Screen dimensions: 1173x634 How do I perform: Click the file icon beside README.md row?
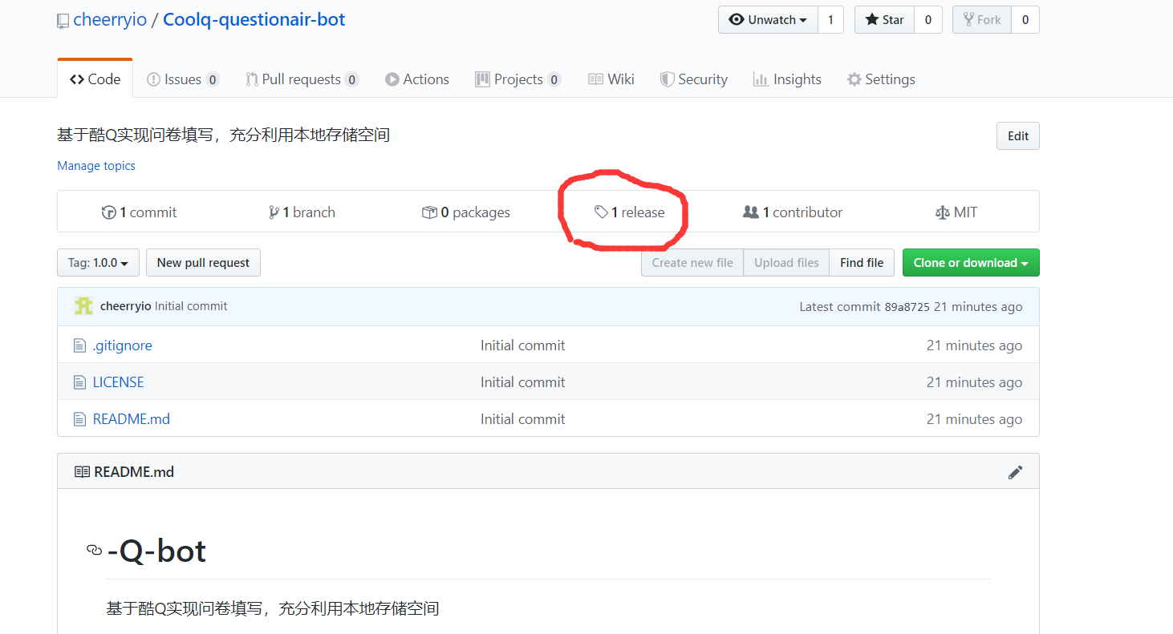[79, 419]
